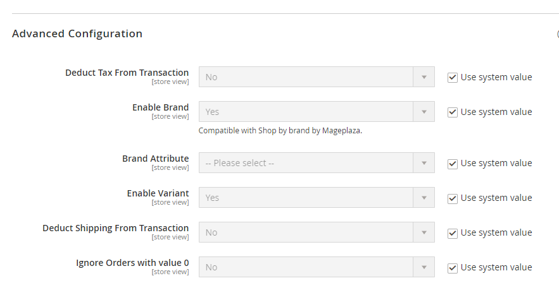Click the collapse icon beside Advanced Configuration
This screenshot has height=283, width=559.
coord(557,33)
